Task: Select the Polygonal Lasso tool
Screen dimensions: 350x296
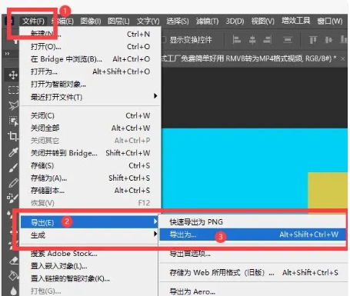Action: pos(13,105)
